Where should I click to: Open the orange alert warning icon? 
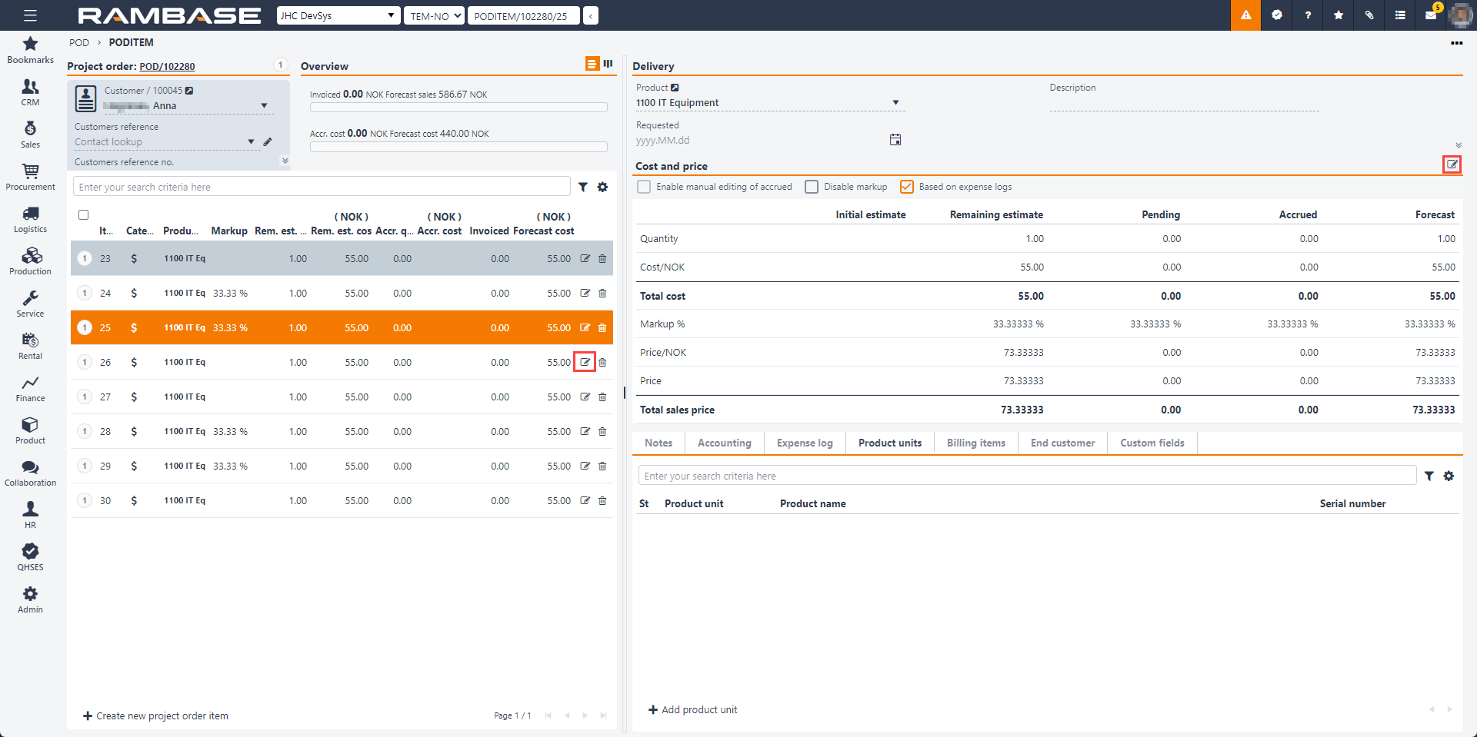point(1245,15)
